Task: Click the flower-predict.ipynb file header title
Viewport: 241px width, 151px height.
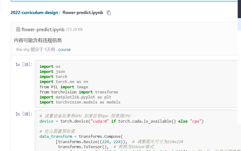Action: pyautogui.click(x=43, y=30)
